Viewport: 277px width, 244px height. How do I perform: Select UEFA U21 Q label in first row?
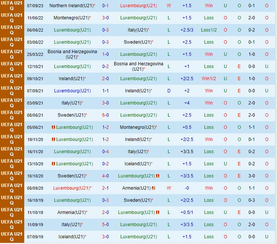tap(11, 6)
